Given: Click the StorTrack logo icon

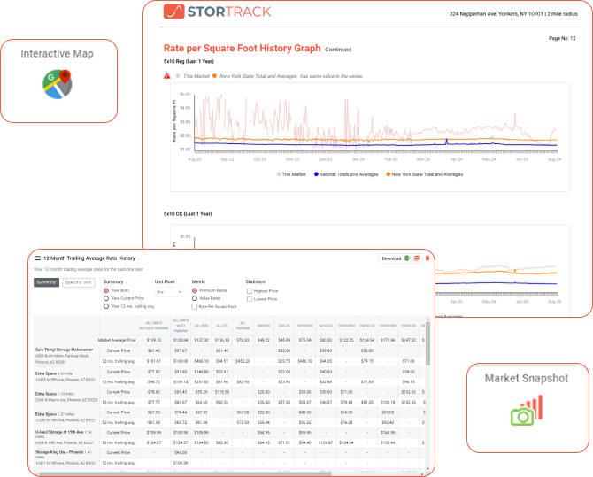Looking at the screenshot, I should [x=175, y=12].
